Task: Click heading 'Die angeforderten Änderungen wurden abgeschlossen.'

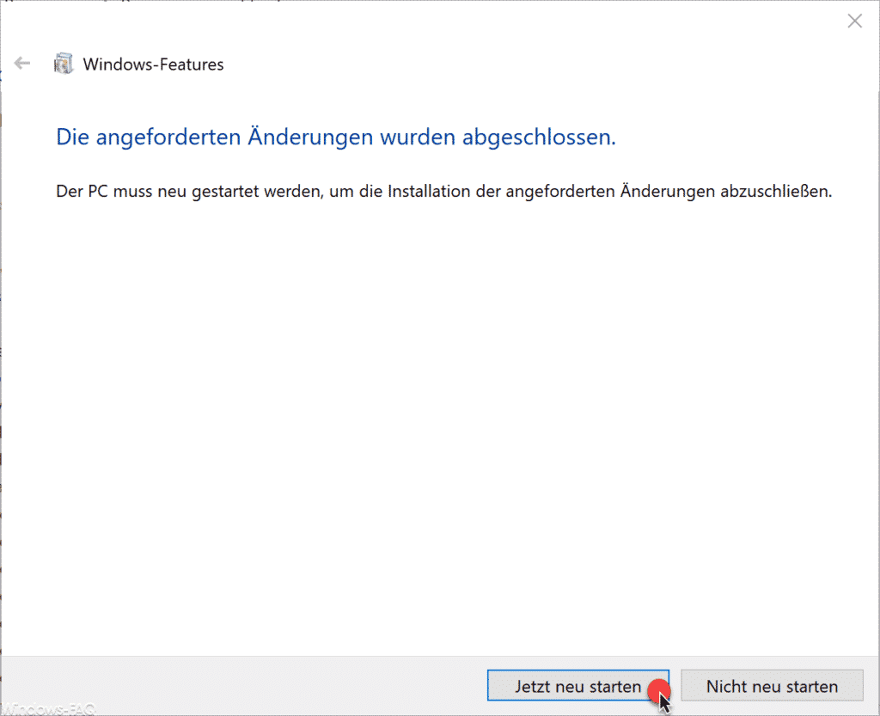Action: 336,137
